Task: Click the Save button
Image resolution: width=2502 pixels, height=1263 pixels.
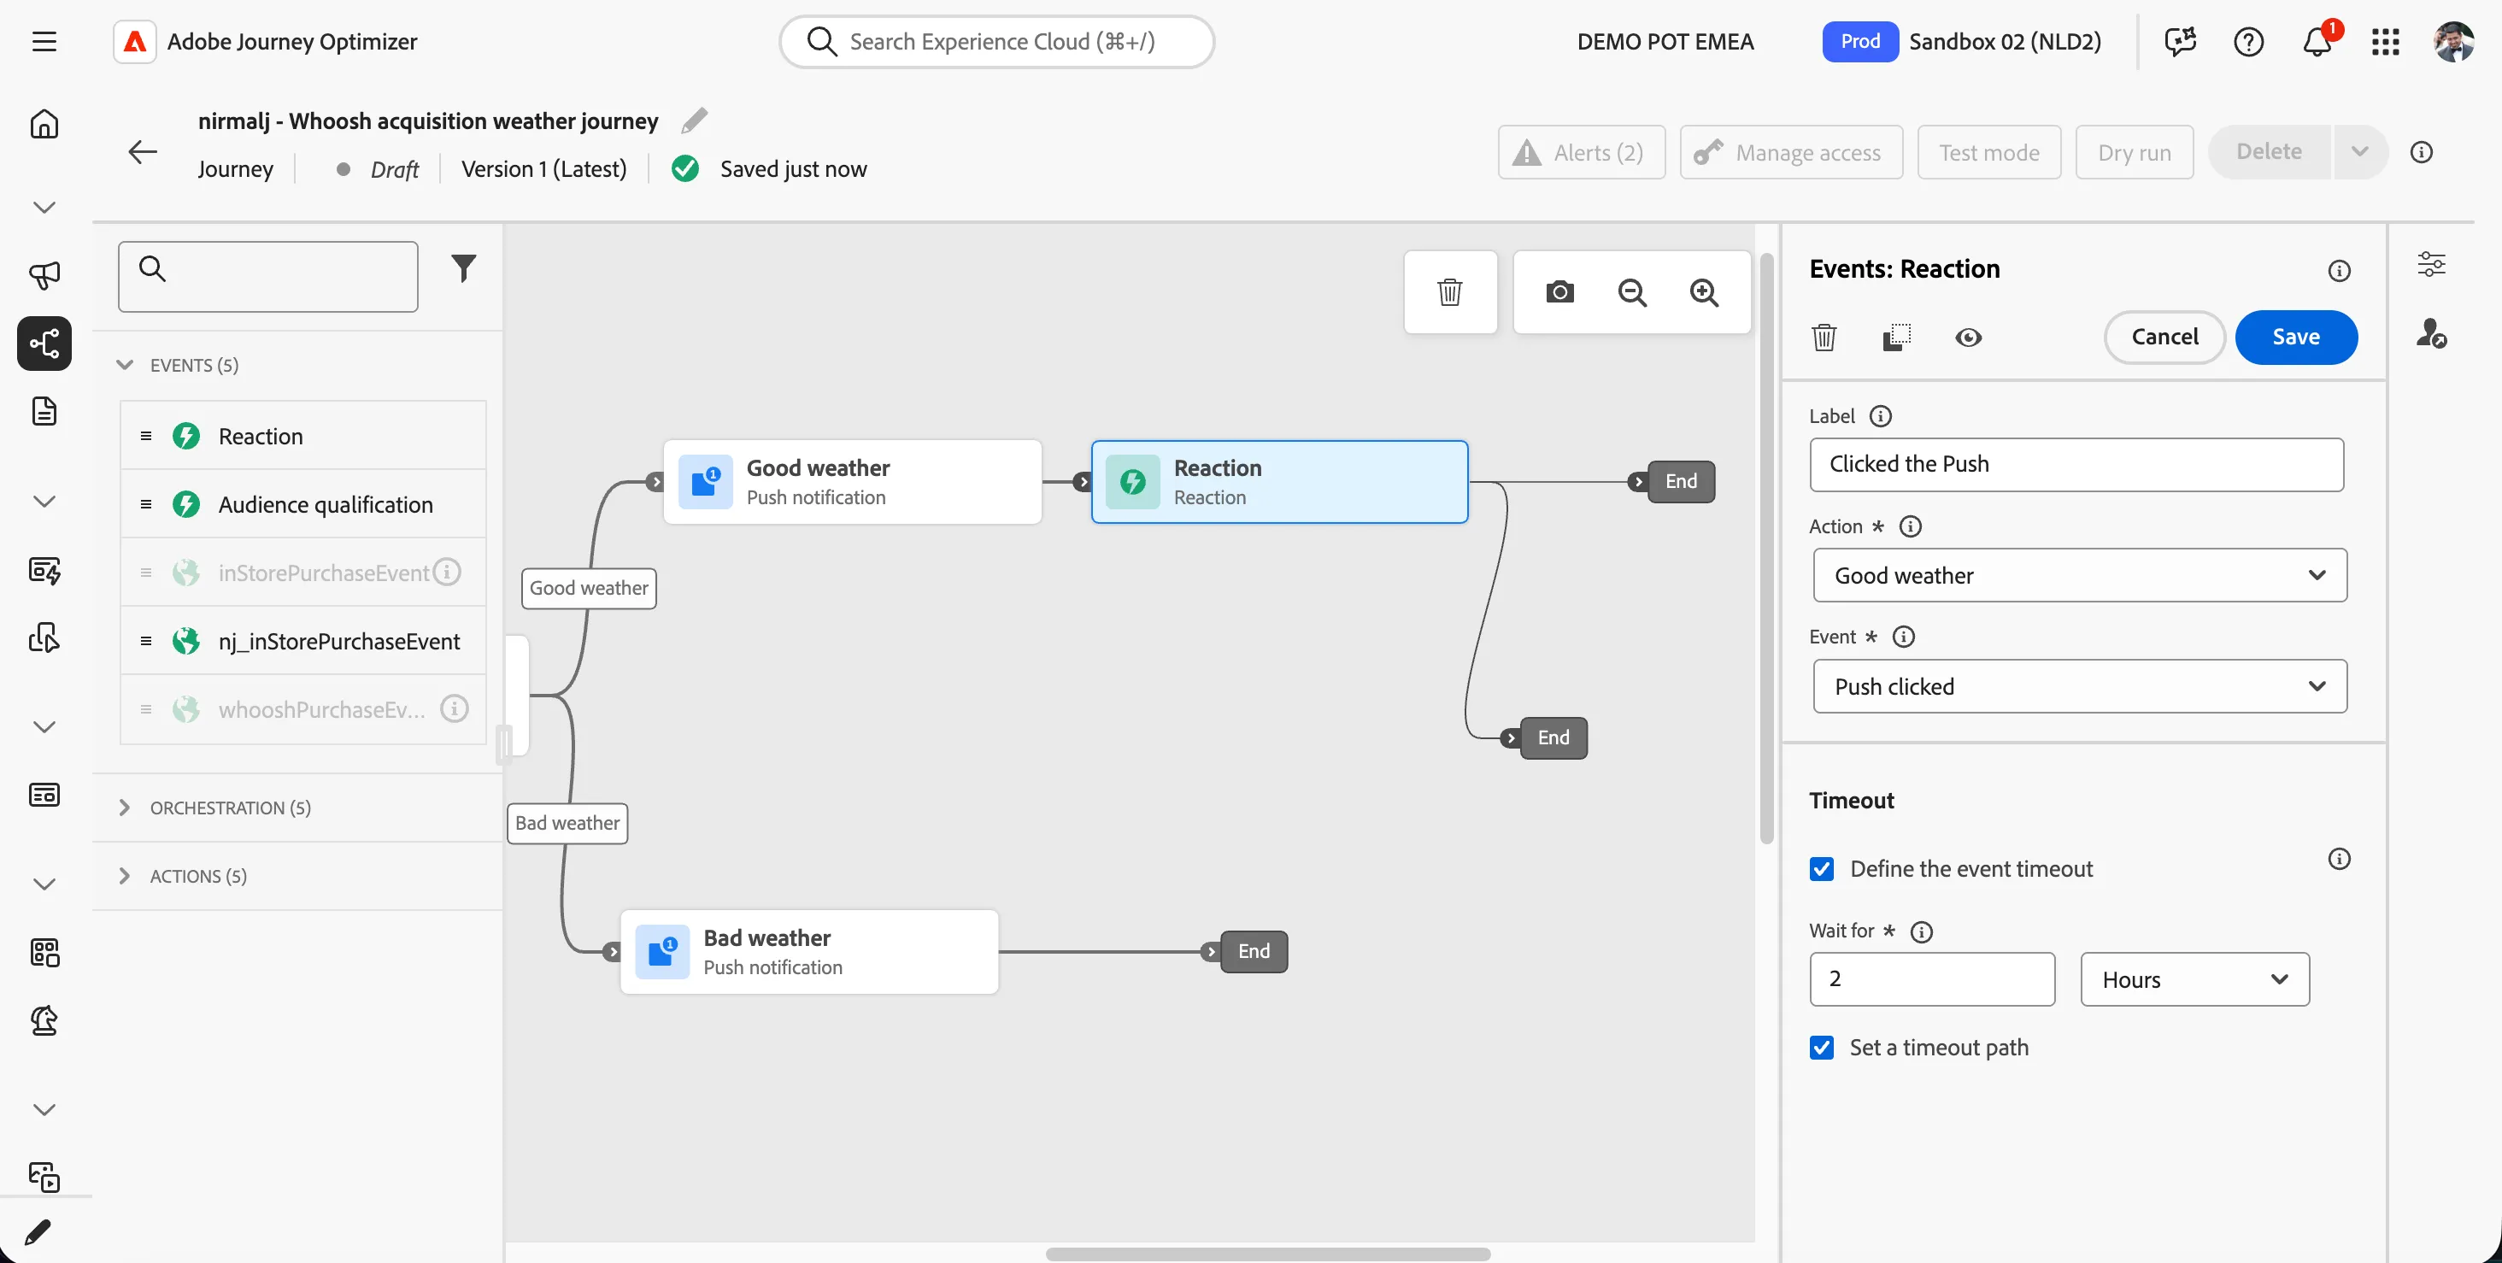Action: pos(2296,338)
